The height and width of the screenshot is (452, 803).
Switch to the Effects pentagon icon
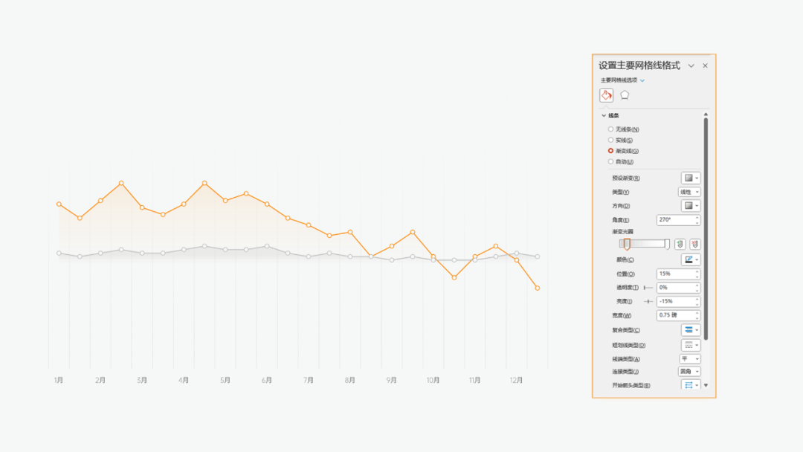tap(625, 95)
